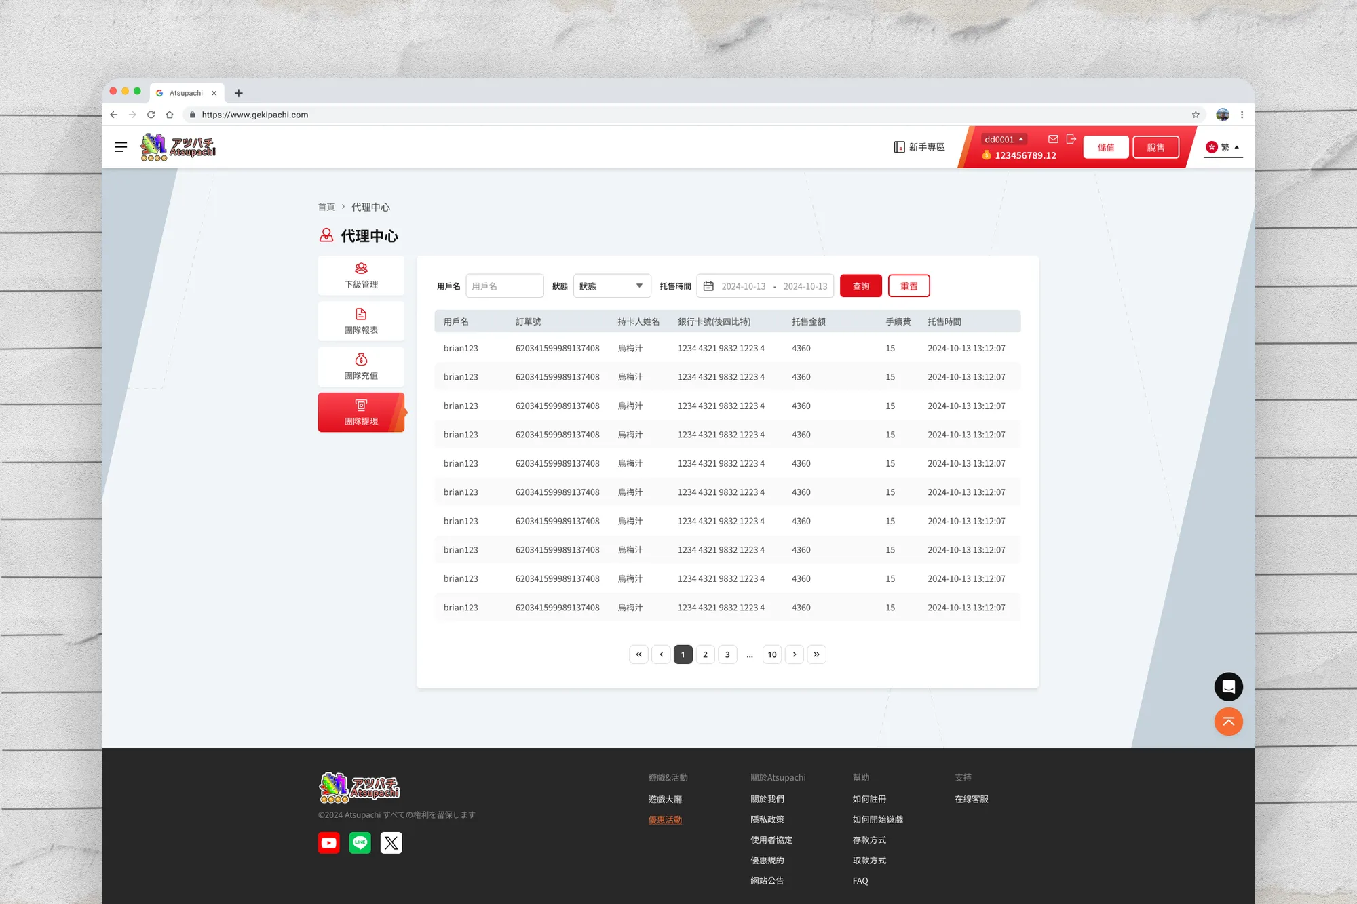
Task: Open the hamburger menu icon
Action: [121, 147]
